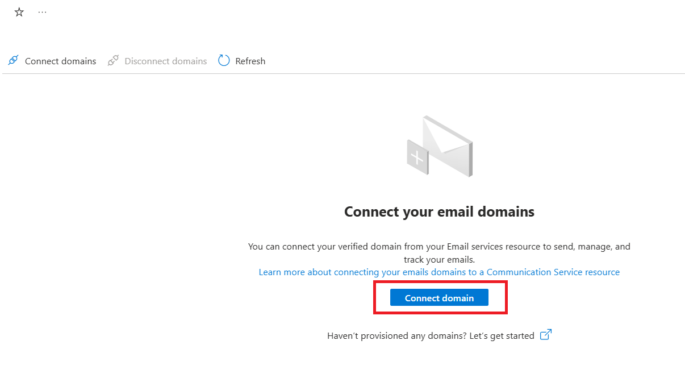Click the favorite star icon
Viewport: 685px width, 386px height.
point(19,12)
